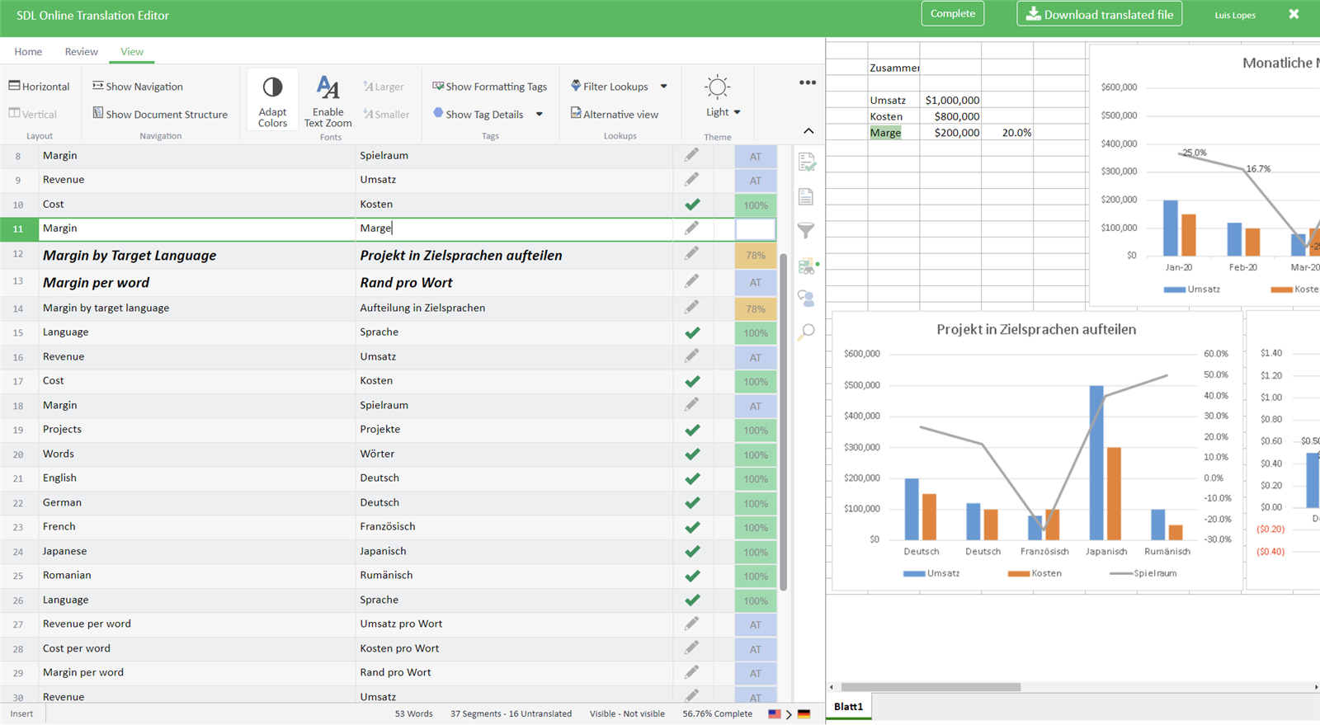Open the filter funnel icon in sidebar
Screen dimensions: 1320x725
806,230
